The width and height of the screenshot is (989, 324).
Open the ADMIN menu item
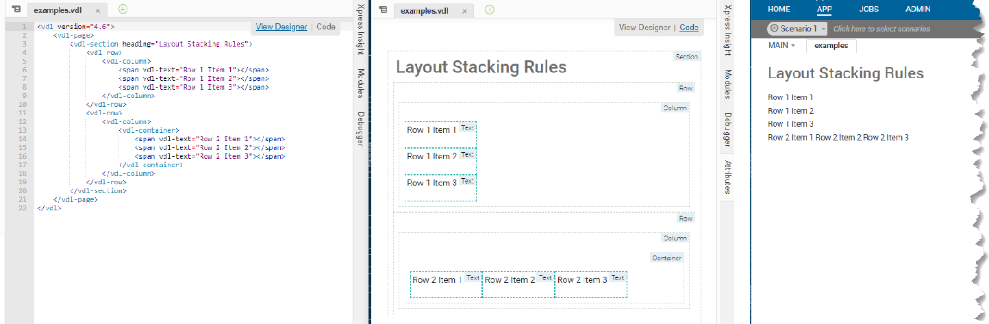[918, 9]
